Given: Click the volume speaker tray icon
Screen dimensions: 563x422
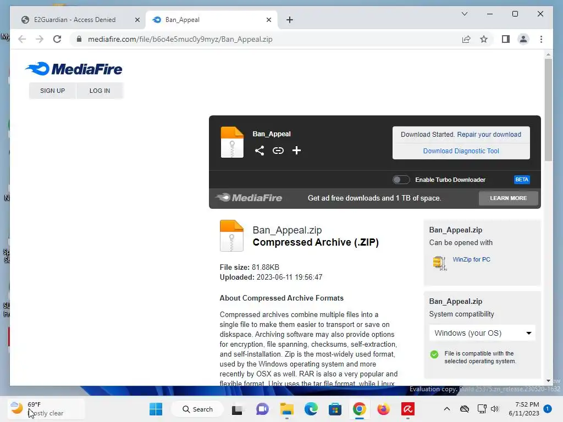Looking at the screenshot, I should click(495, 409).
